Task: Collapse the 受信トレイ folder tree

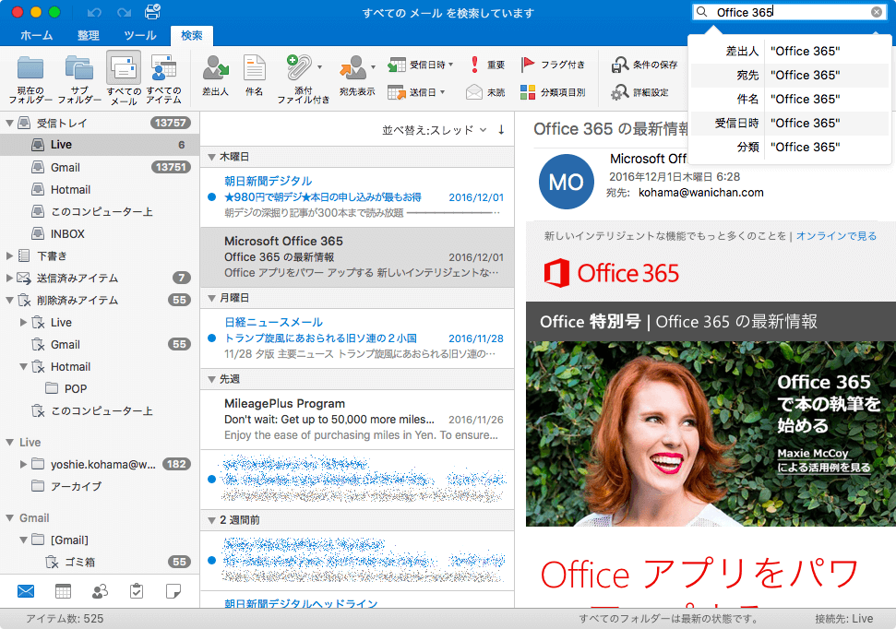Action: (9, 123)
